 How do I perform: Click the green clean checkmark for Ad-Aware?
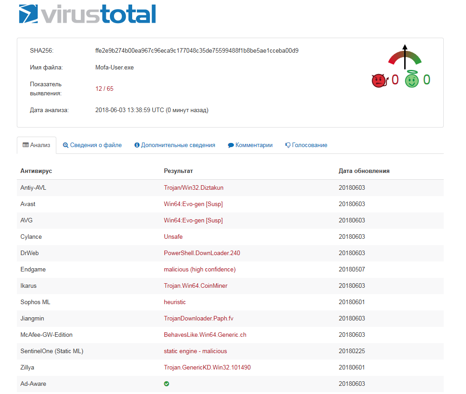pyautogui.click(x=166, y=384)
